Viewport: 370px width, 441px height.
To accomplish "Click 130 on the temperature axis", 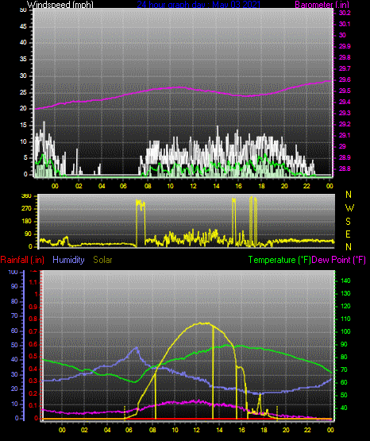I will [x=345, y=294].
